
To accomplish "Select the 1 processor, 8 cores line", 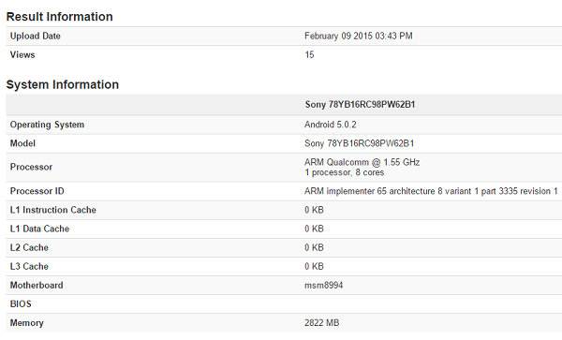I will tap(344, 172).
